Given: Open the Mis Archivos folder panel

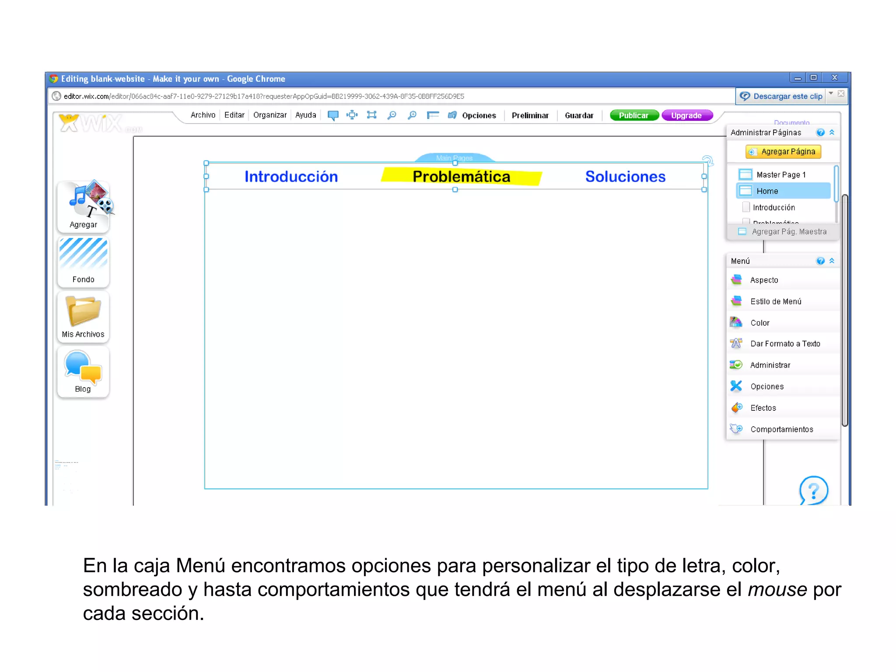Looking at the screenshot, I should point(84,316).
